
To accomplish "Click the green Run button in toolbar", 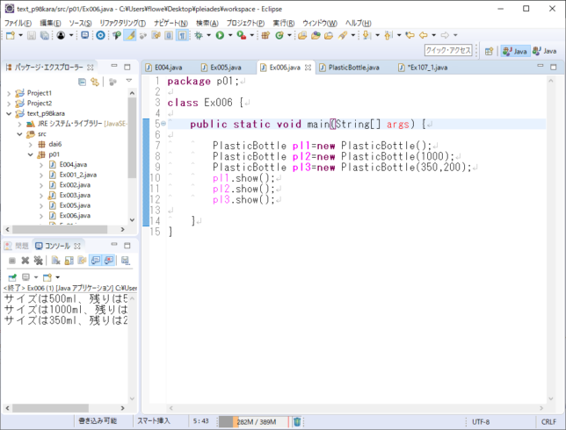I will 219,36.
